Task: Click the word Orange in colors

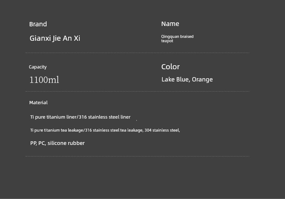Action: [202, 80]
